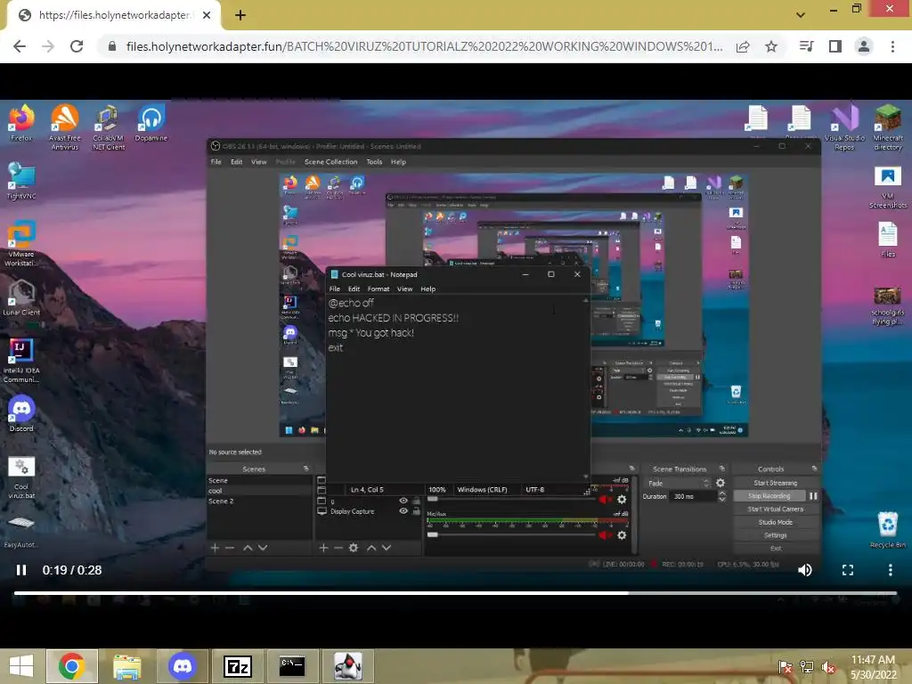Open Mic/Aux gear settings in OBS mixer

(621, 534)
